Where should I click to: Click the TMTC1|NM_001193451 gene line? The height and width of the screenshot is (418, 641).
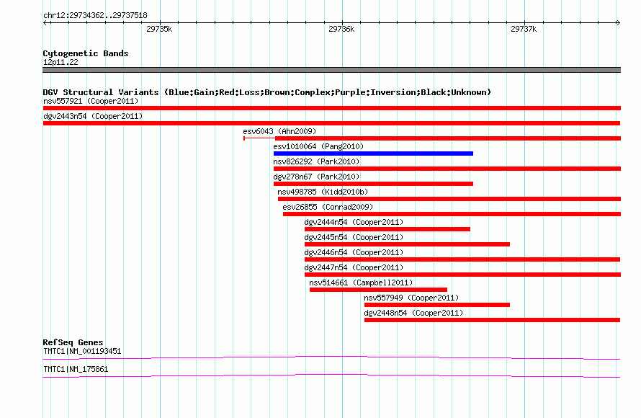[331, 358]
